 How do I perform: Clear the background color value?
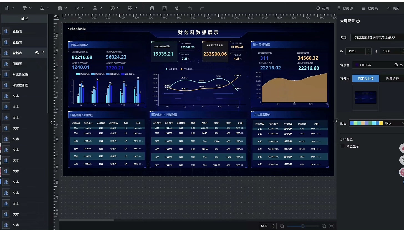pyautogui.click(x=396, y=65)
